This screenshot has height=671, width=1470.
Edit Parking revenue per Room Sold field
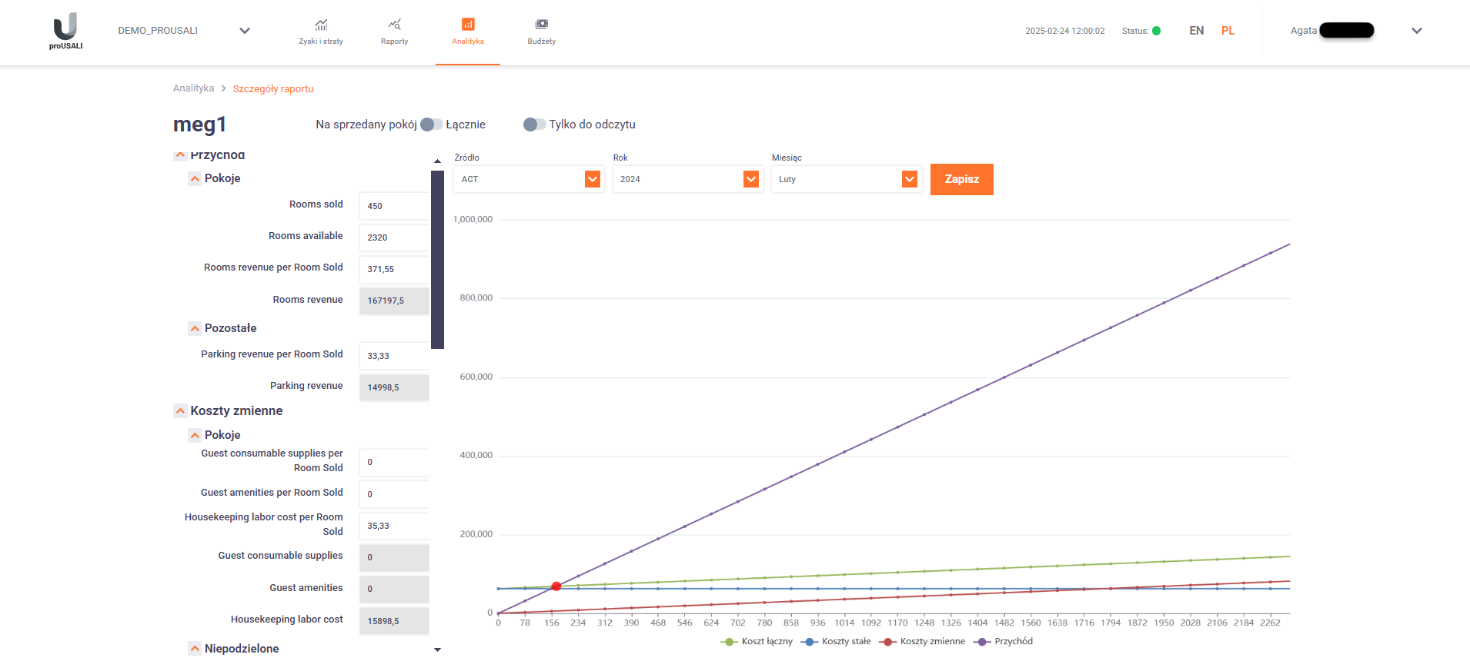pos(394,356)
